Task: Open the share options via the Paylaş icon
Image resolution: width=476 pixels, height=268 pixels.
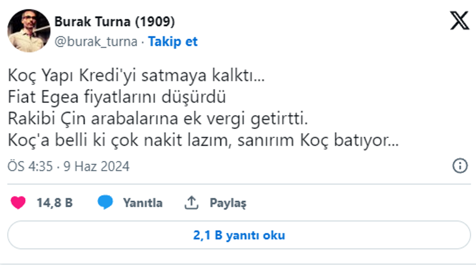Action: click(x=192, y=202)
